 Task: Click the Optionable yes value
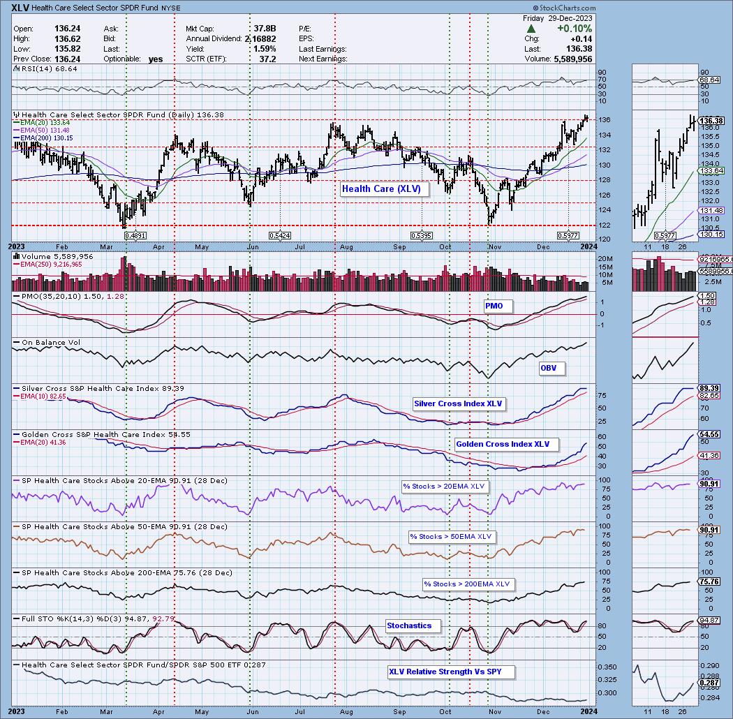click(156, 59)
